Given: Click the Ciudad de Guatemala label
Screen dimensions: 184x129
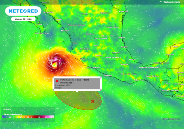Looking at the screenshot, I should point(170,91).
